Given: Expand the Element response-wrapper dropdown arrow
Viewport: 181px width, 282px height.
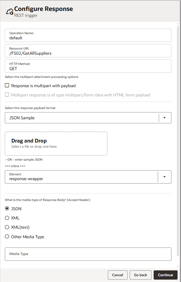Looking at the screenshot, I should pos(165,177).
